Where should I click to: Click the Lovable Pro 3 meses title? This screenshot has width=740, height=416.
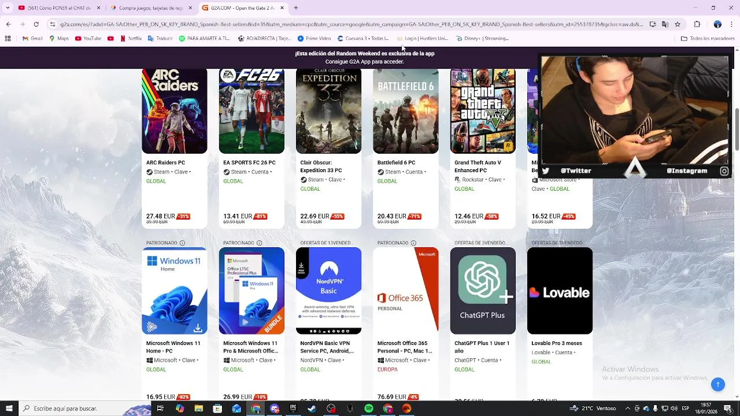click(x=557, y=343)
